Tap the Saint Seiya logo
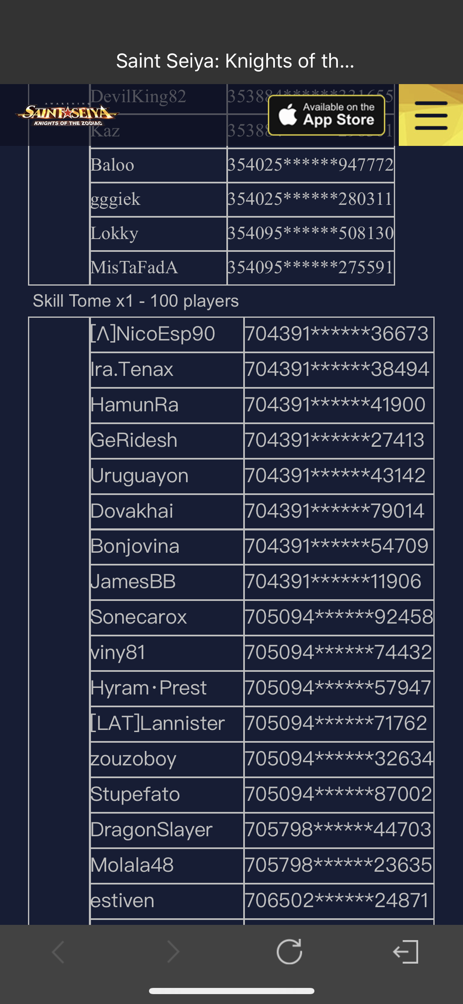Screen dimensions: 463x1004 point(67,115)
